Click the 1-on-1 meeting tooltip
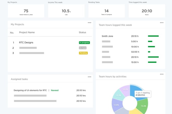 pyautogui.click(x=143, y=94)
